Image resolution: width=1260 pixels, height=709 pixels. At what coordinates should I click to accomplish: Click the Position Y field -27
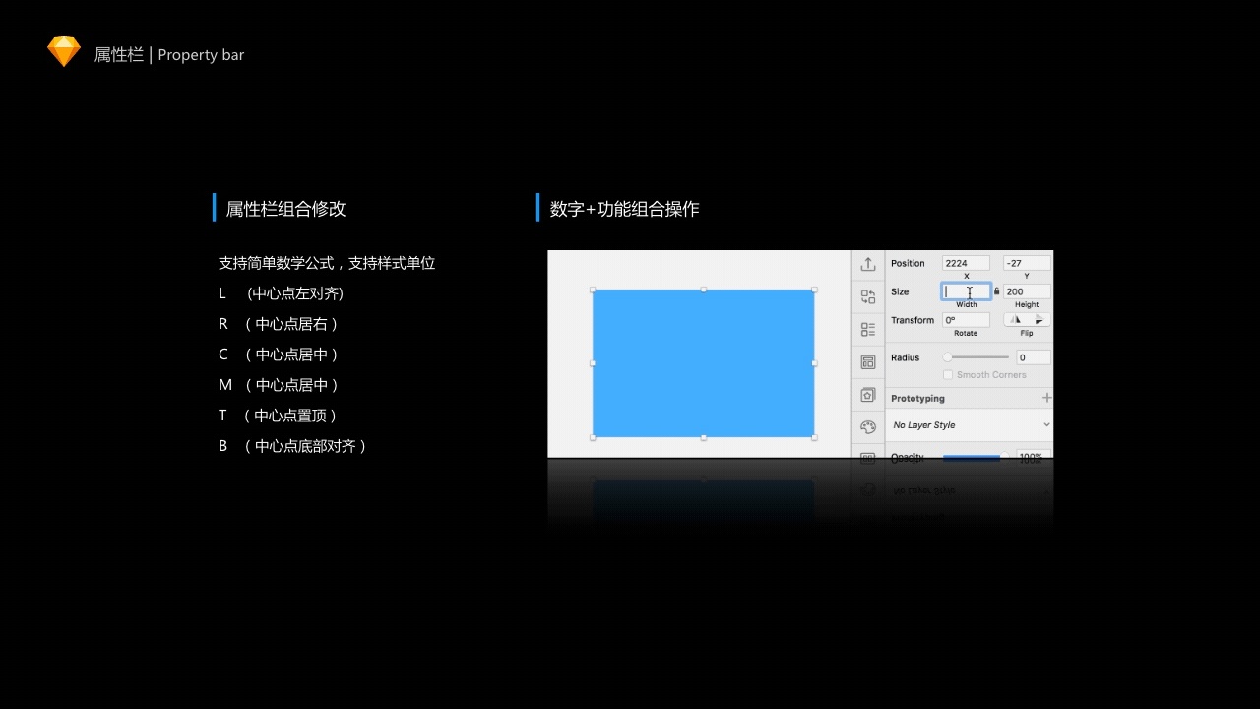point(1027,263)
